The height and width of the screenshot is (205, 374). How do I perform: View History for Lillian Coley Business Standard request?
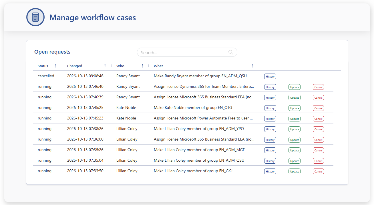click(x=270, y=140)
